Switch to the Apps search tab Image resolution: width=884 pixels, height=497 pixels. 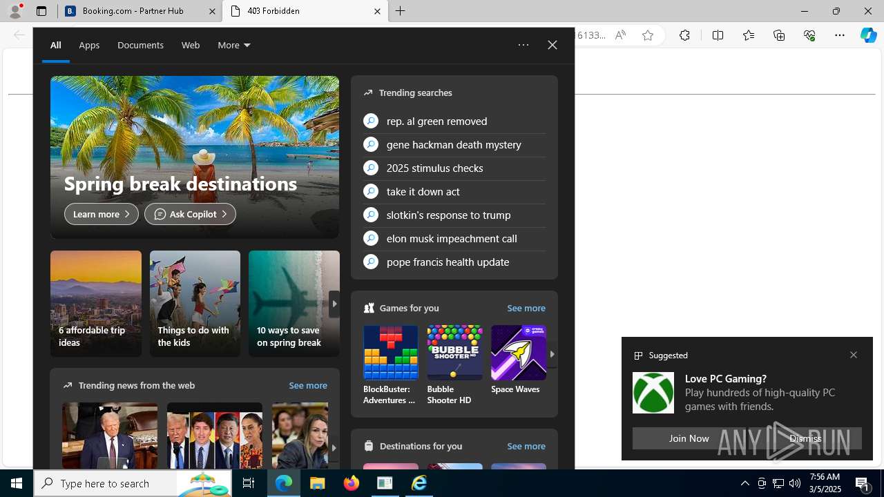click(89, 46)
